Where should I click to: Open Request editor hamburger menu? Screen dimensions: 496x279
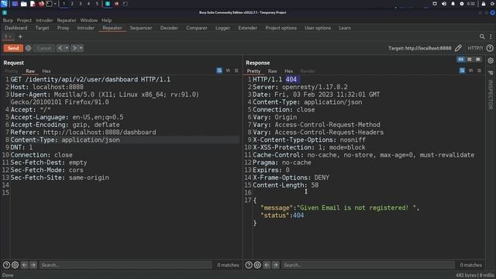[x=236, y=71]
